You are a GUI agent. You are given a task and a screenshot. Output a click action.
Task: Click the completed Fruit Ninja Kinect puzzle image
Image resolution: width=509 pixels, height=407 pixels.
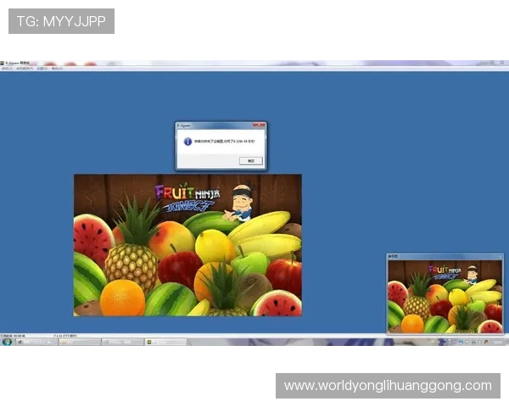point(187,245)
